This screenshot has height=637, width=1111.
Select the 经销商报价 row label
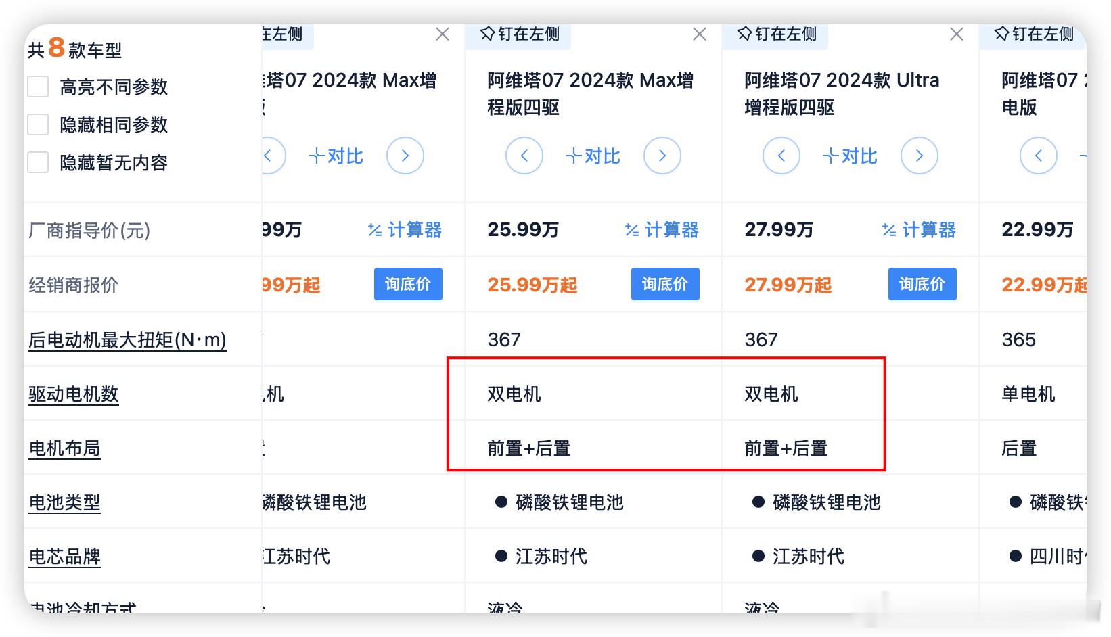click(73, 285)
